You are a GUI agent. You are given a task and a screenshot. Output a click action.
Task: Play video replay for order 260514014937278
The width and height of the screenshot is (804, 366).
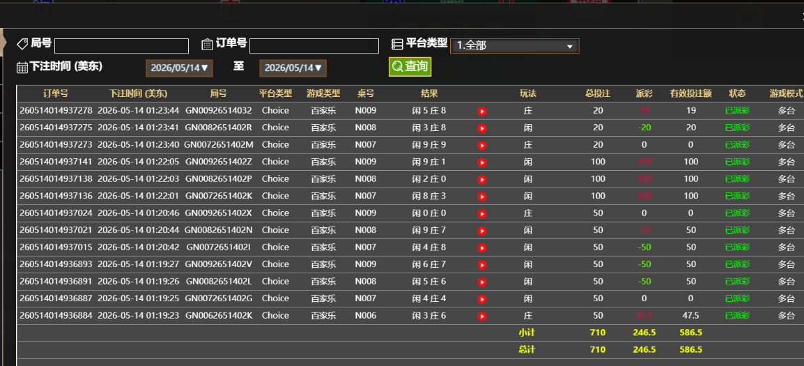[x=482, y=112]
